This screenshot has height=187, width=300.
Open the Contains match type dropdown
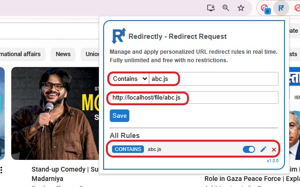point(129,79)
